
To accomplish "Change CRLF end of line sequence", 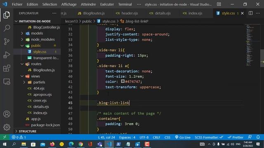I will coord(156,137).
